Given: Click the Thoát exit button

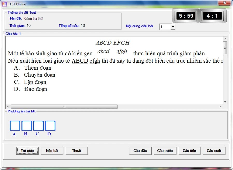Looking at the screenshot, I should [x=77, y=151].
